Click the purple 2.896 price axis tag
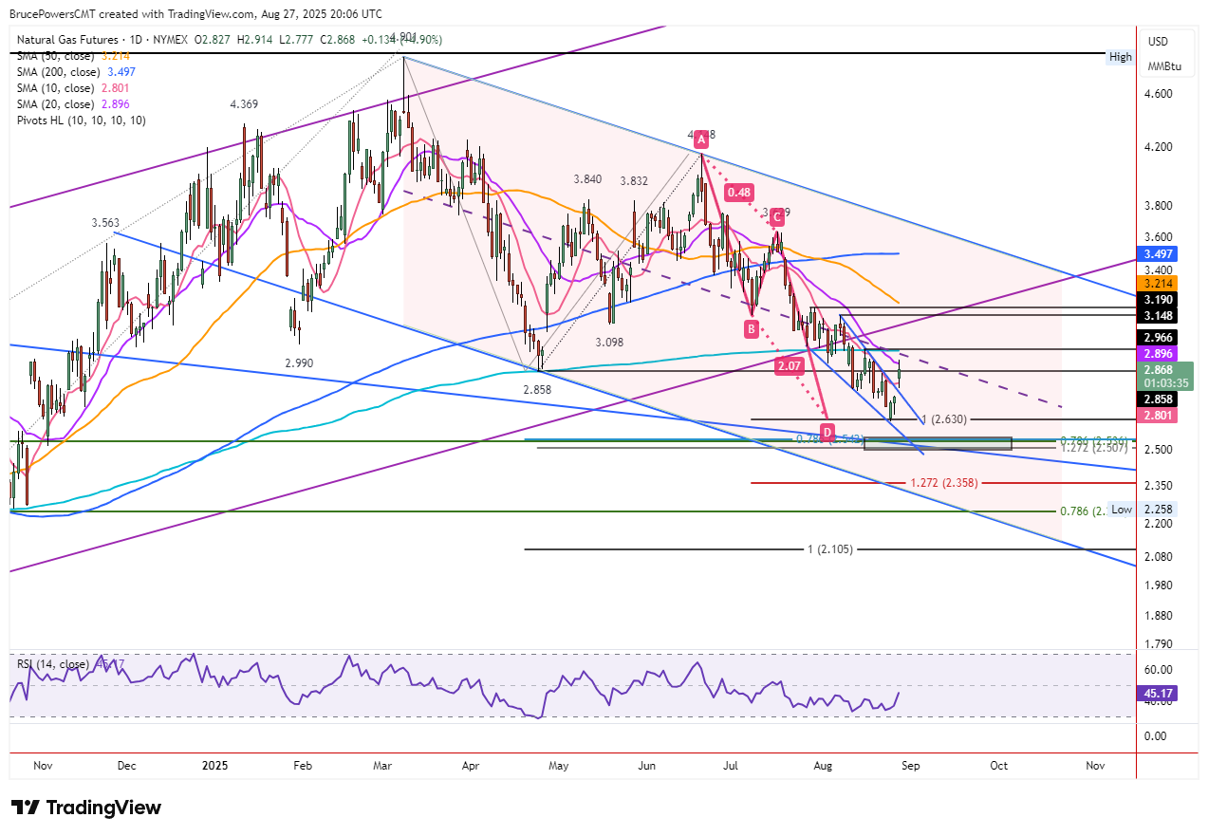Screen dimensions: 1208x836 pyautogui.click(x=1158, y=352)
